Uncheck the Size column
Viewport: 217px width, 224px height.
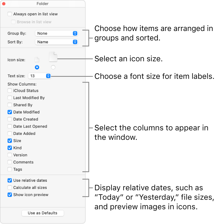tap(10, 141)
